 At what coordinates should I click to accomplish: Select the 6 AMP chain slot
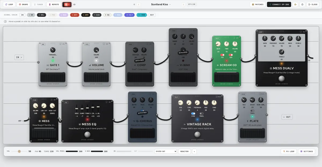(x=86, y=15)
